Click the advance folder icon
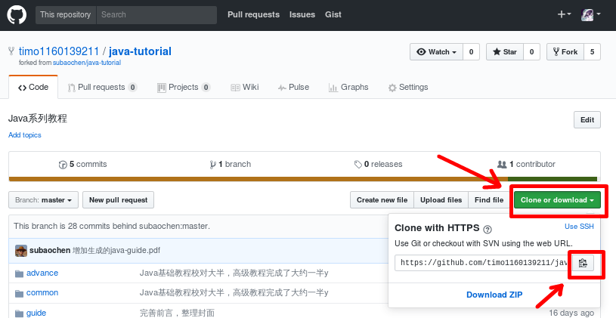 (19, 273)
